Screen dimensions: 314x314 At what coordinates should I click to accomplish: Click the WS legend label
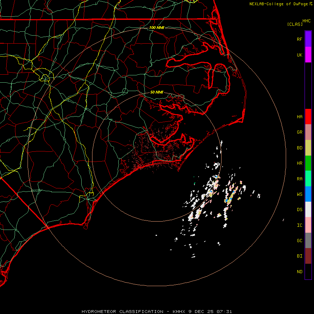tap(299, 194)
